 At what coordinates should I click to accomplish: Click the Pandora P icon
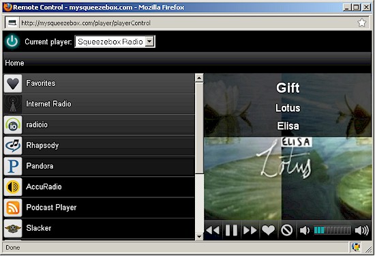(13, 166)
